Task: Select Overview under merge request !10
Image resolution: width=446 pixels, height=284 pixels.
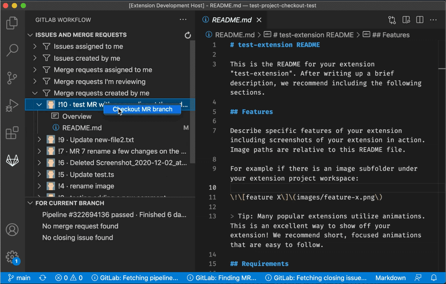Action: pos(77,116)
